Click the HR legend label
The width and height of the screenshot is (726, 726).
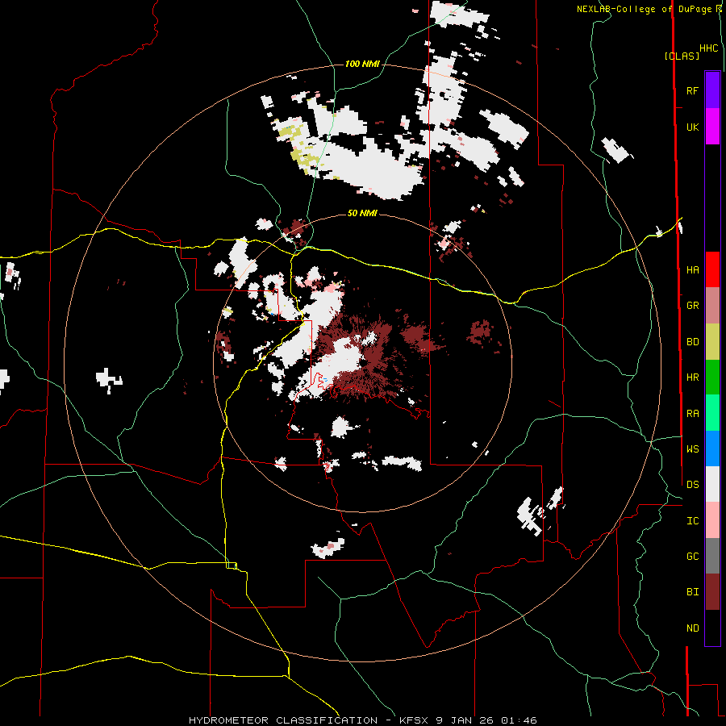pos(692,378)
